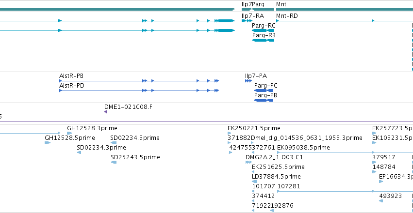This screenshot has height=213, width=413.
Task: Select the AlstR-PB protein feature
Action: click(x=139, y=81)
